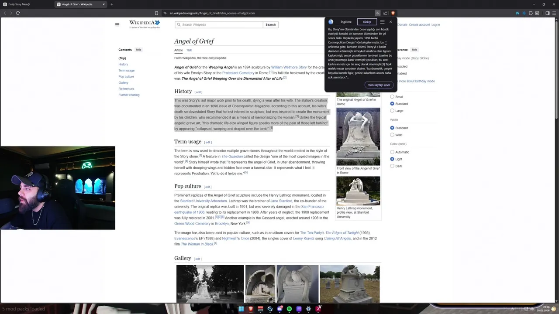This screenshot has height=314, width=559.
Task: Click the Wikipedia Search button
Action: click(x=270, y=25)
